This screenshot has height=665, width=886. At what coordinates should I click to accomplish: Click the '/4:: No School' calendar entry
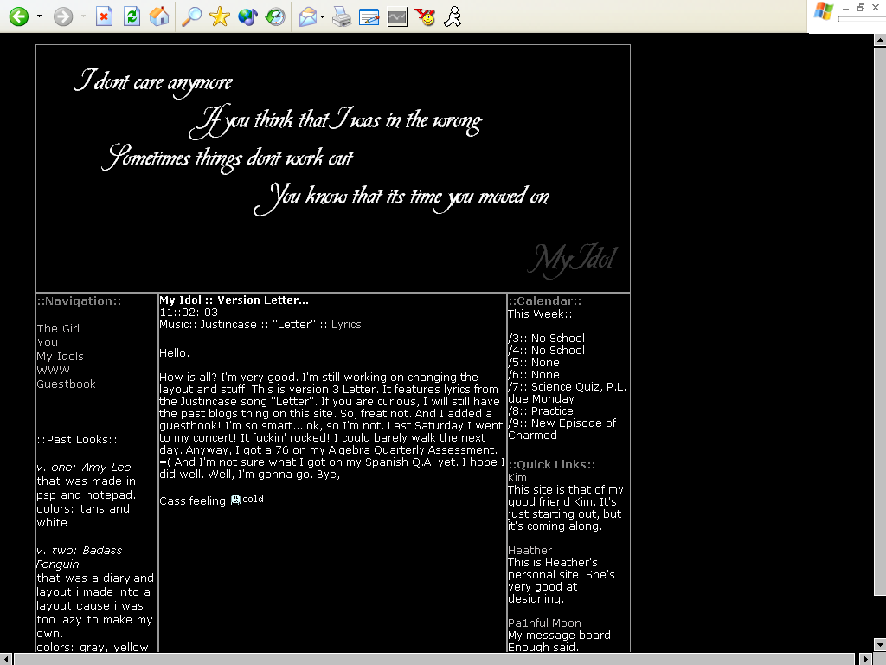(x=547, y=350)
